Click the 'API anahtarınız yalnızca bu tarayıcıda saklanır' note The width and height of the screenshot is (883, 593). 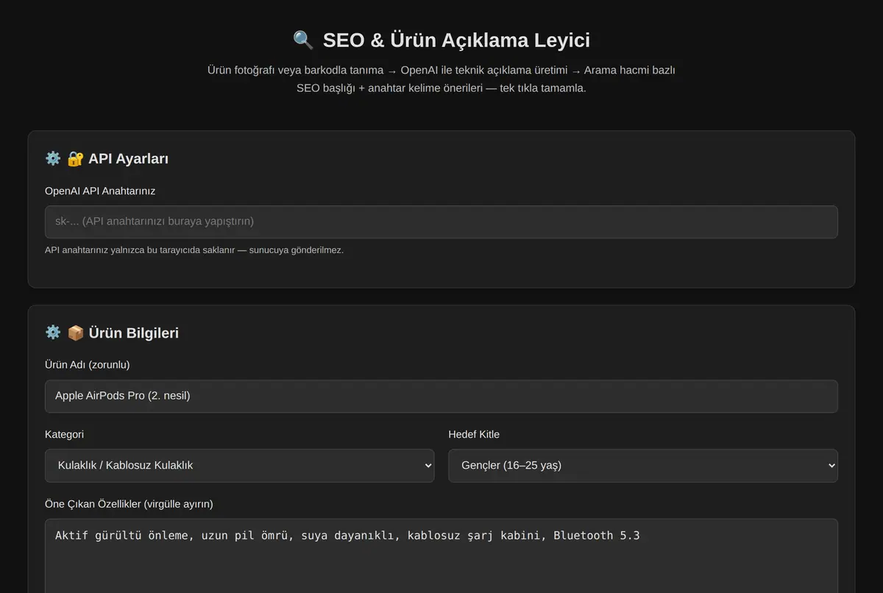coord(194,250)
